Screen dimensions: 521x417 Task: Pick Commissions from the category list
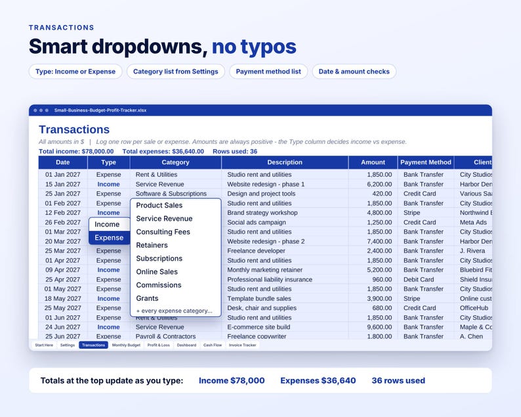[176, 285]
